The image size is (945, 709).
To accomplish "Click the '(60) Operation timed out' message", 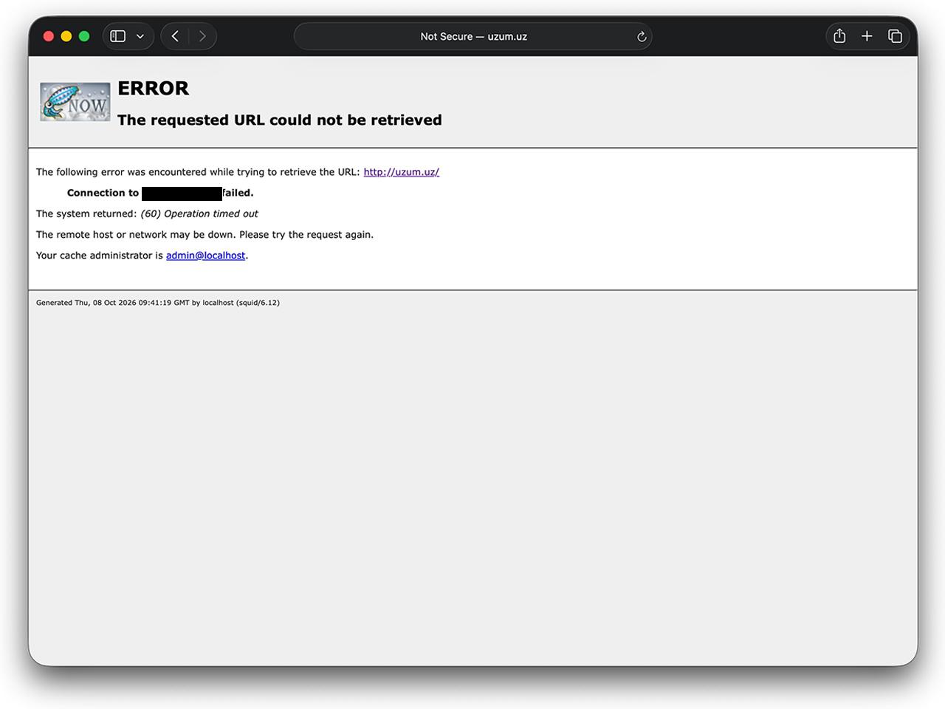I will click(199, 214).
